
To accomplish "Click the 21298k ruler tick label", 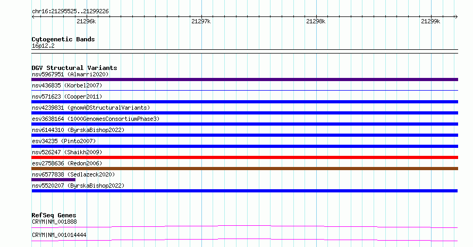I will [316, 21].
